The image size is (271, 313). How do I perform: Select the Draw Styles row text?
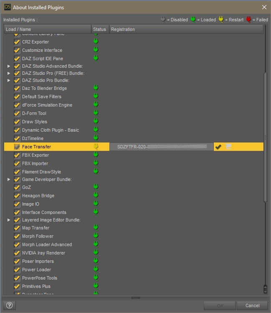[x=35, y=122]
